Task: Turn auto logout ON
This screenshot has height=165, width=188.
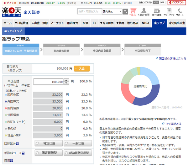Action: point(156,3)
